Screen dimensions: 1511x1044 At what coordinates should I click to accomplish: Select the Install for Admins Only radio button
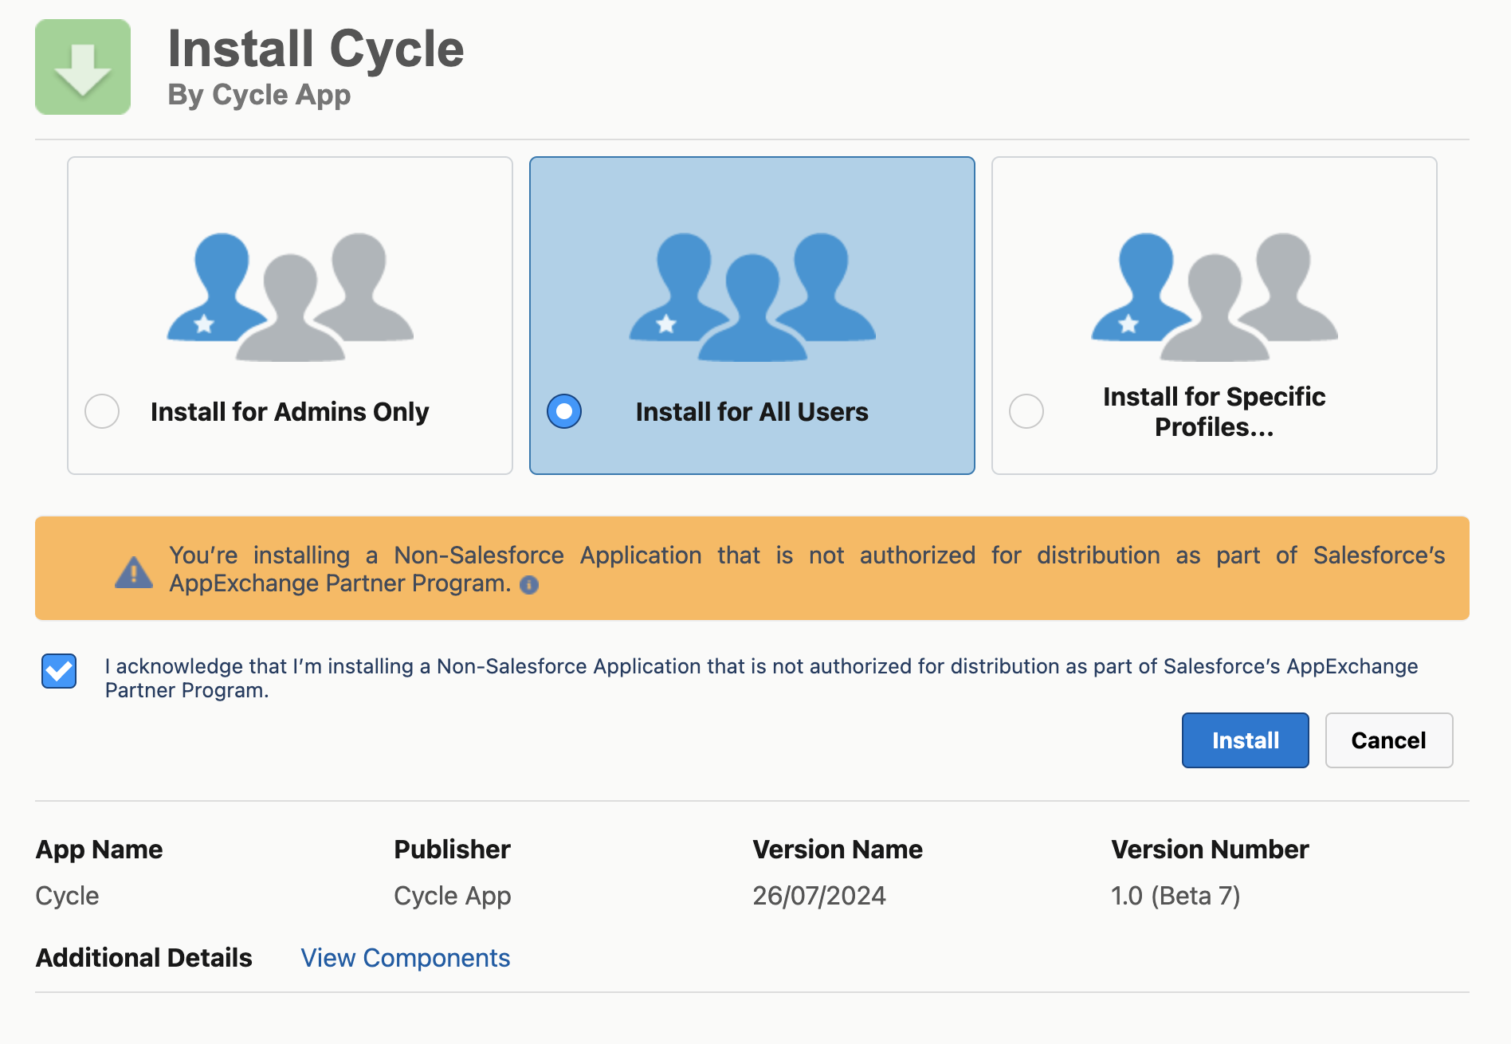tap(102, 411)
